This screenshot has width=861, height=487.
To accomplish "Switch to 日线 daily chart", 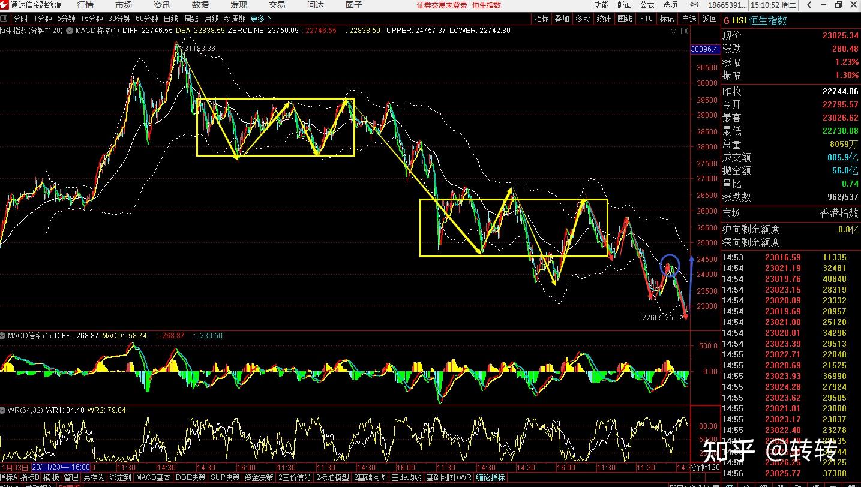I will tap(171, 19).
